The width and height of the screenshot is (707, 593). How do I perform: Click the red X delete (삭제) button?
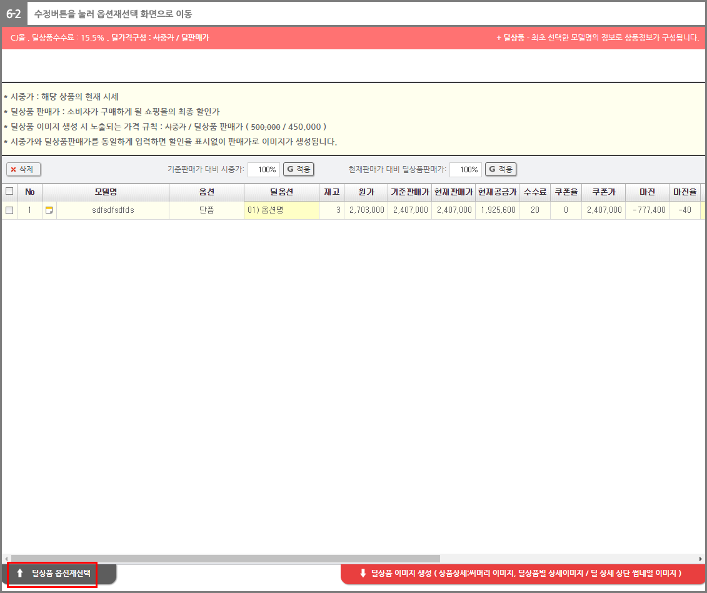[x=23, y=169]
